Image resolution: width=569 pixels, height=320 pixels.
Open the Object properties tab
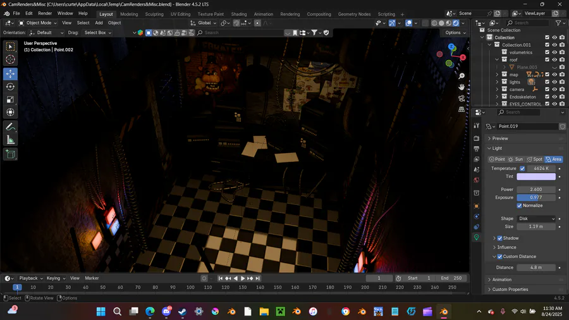tap(477, 206)
